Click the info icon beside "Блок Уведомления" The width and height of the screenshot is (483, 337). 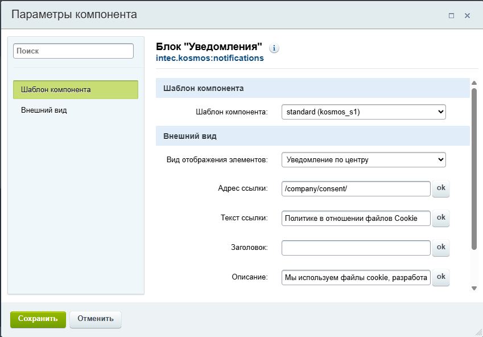pos(274,48)
